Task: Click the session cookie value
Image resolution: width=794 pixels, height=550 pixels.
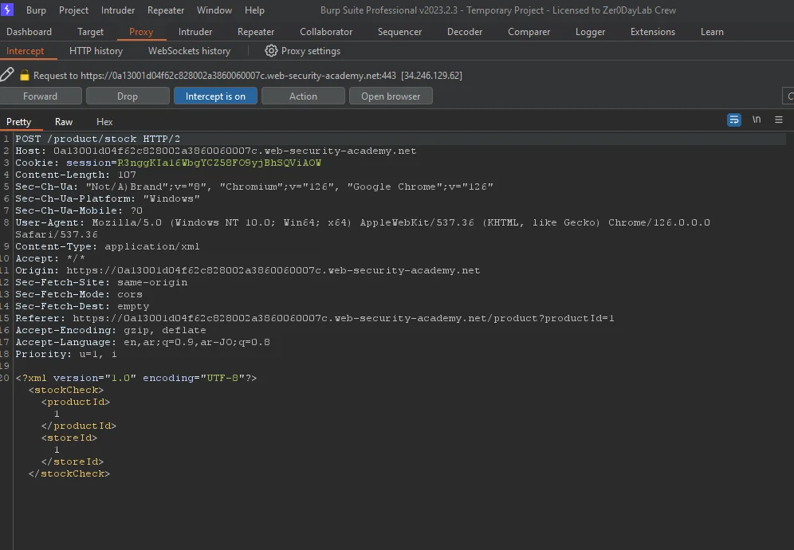Action: (219, 163)
